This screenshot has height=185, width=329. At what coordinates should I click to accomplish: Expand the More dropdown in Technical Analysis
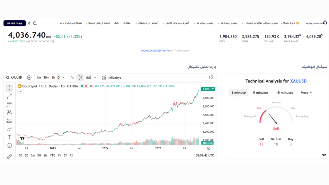pos(306,92)
